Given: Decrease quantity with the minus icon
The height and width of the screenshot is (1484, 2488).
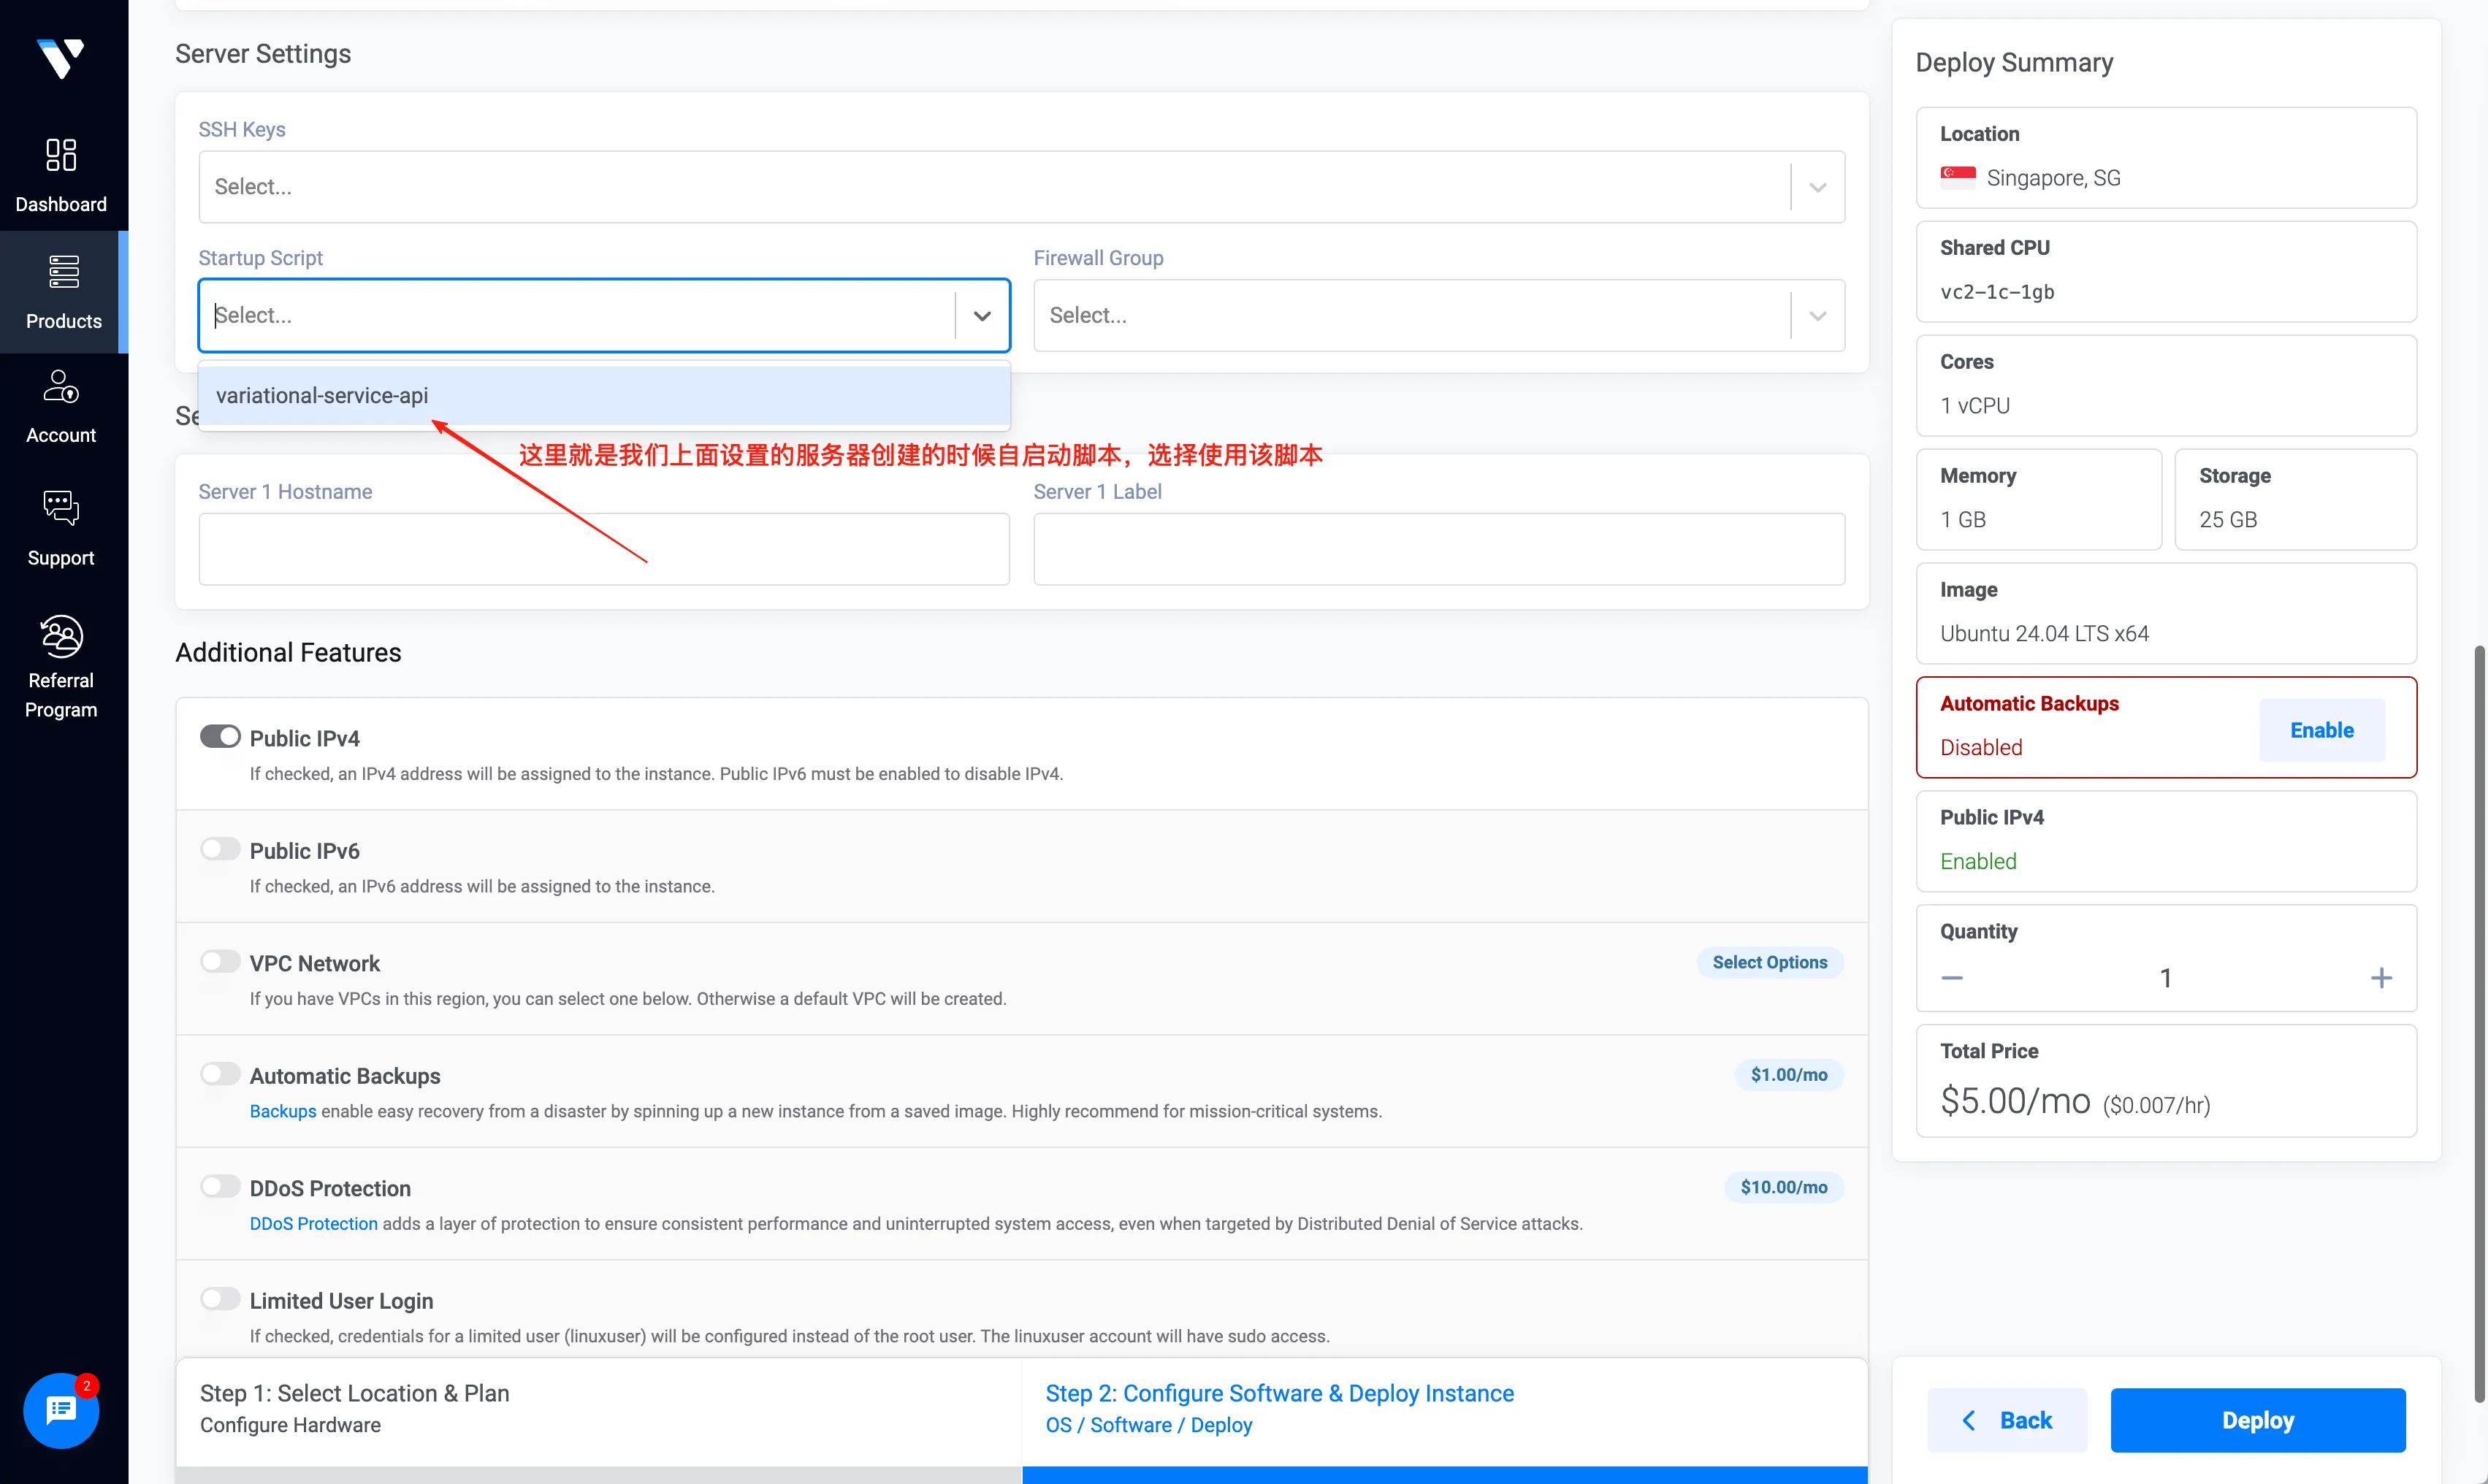Looking at the screenshot, I should click(1952, 978).
